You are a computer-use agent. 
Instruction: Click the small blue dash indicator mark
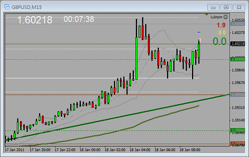(x=199, y=32)
